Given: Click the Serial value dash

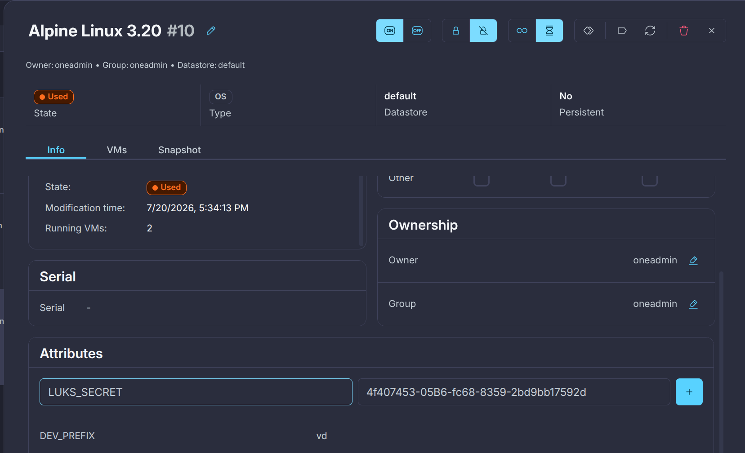Looking at the screenshot, I should tap(89, 308).
